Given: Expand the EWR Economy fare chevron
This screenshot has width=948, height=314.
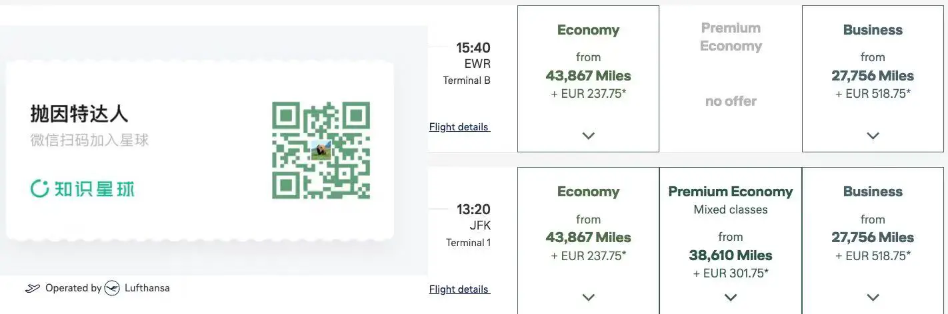Looking at the screenshot, I should (588, 136).
